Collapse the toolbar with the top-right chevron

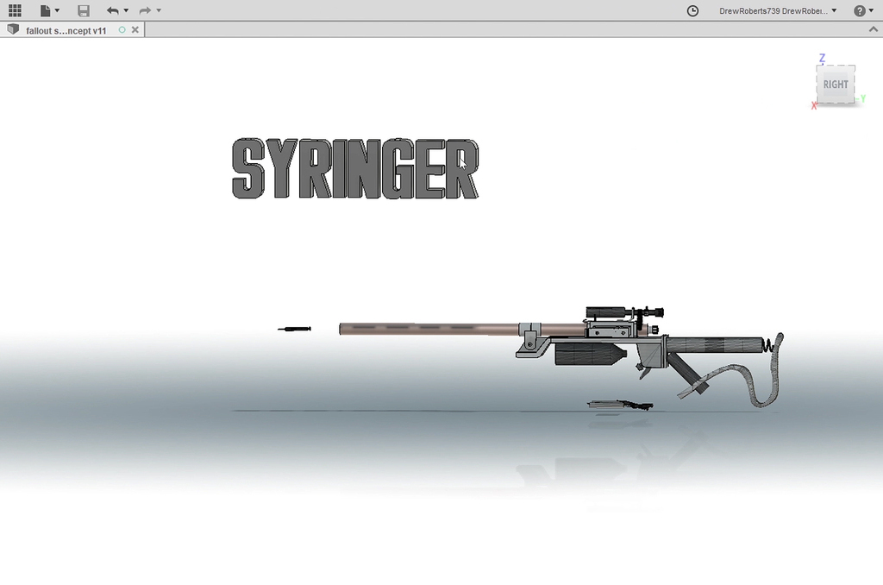873,28
